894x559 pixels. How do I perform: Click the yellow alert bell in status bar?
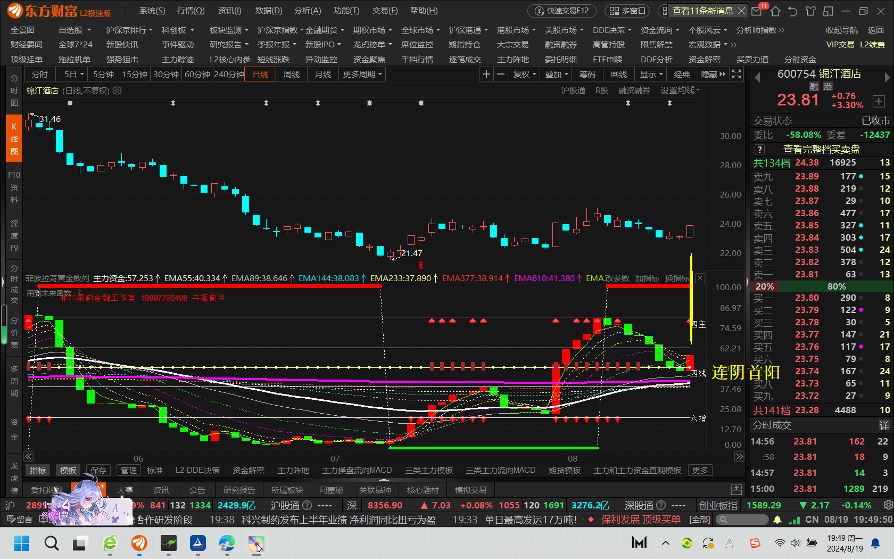point(777,520)
